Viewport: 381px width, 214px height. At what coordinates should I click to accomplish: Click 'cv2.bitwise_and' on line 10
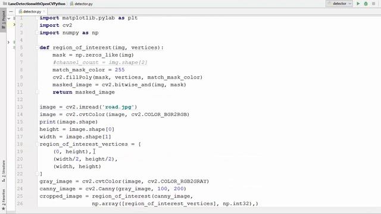[x=126, y=85]
